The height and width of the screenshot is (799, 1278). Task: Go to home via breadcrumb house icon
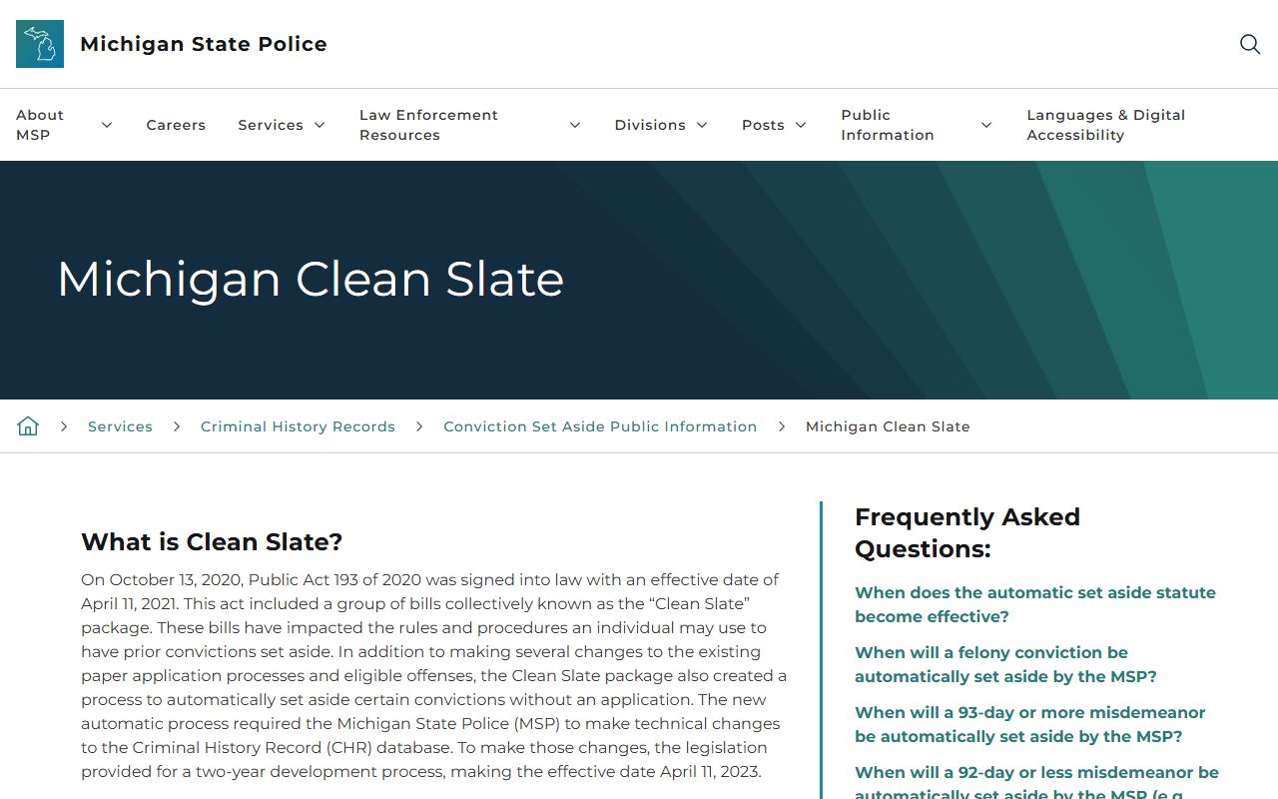tap(28, 426)
